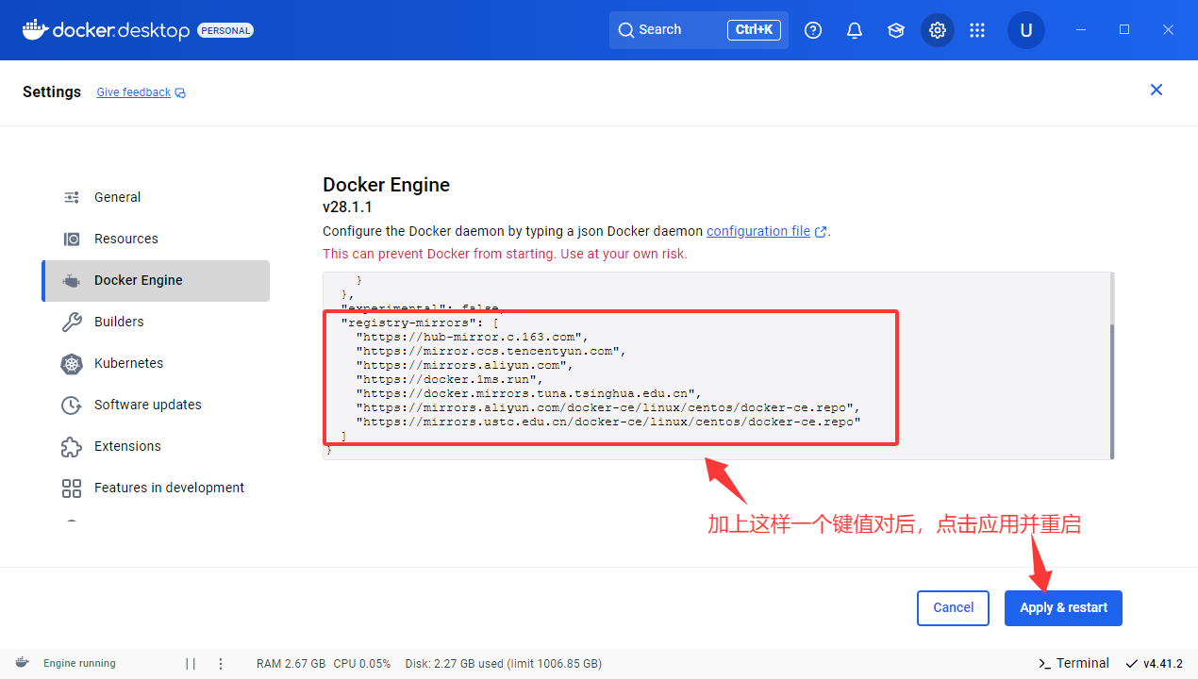Click the Disk 2.27 GB used readout
Viewport: 1198px width, 679px height.
click(x=503, y=663)
